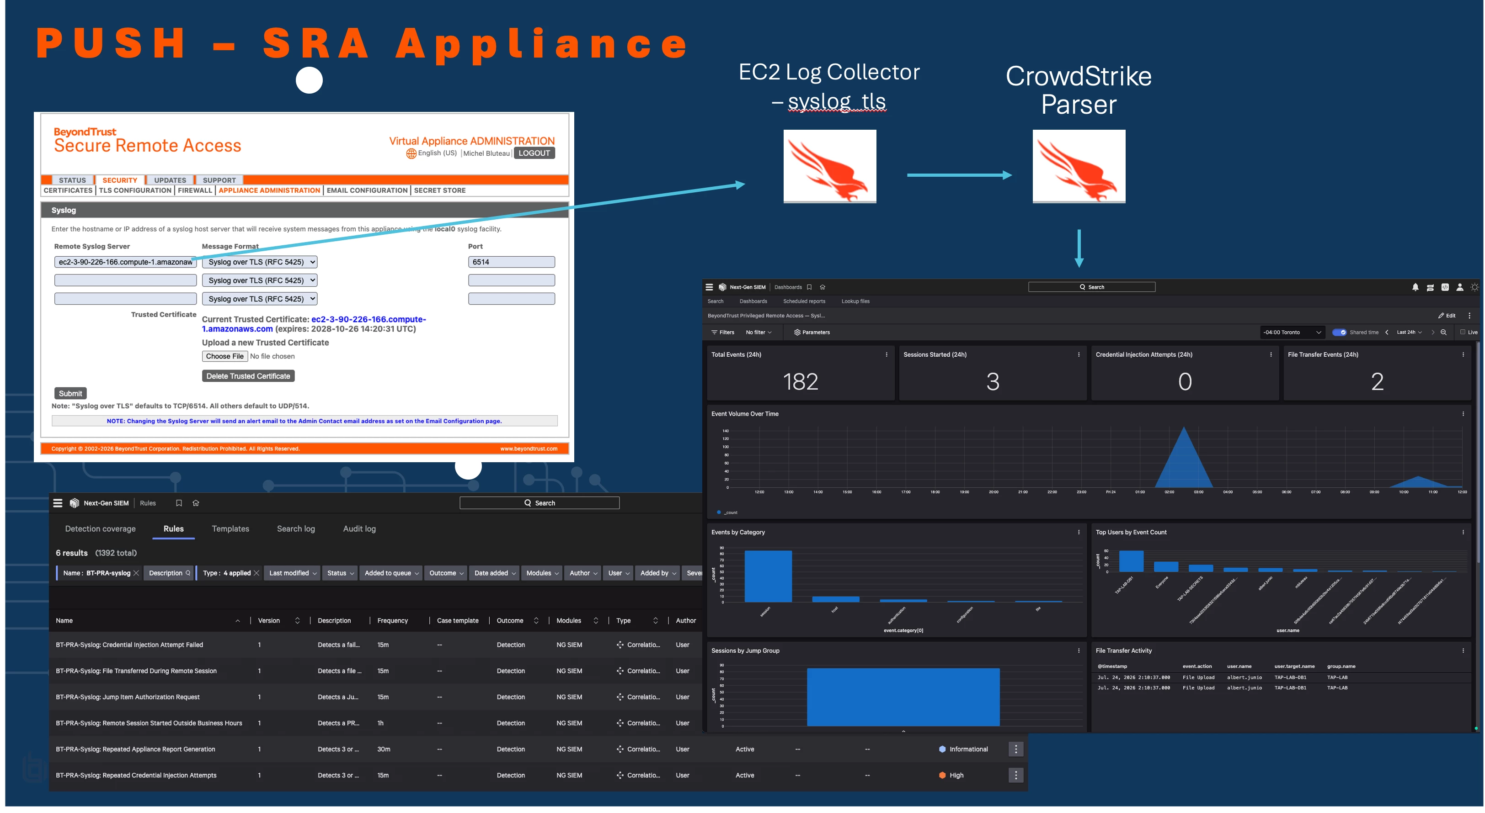Screen dimensions: 1485x813
Task: Open Credential Injection Attempts widget menu
Action: coord(1271,355)
